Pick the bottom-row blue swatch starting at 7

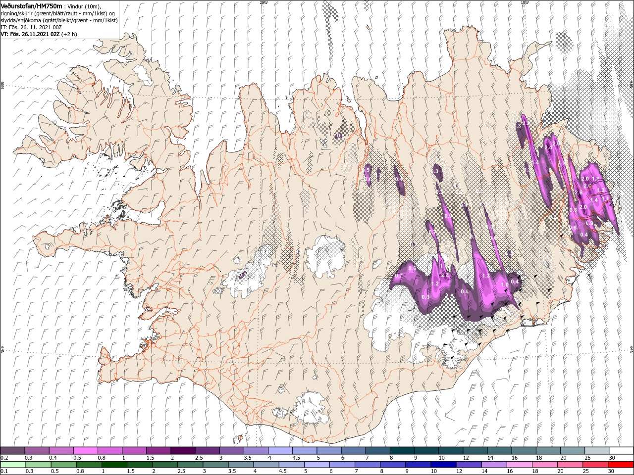pos(368,465)
